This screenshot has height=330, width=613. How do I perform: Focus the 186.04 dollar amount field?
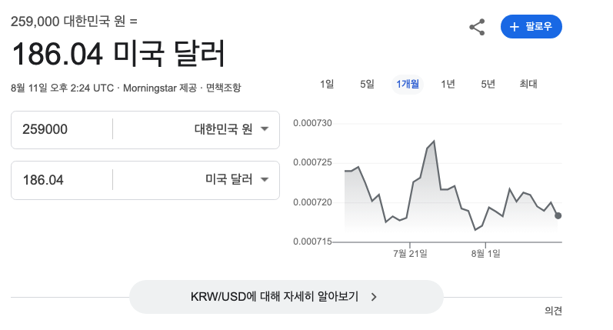pos(62,180)
